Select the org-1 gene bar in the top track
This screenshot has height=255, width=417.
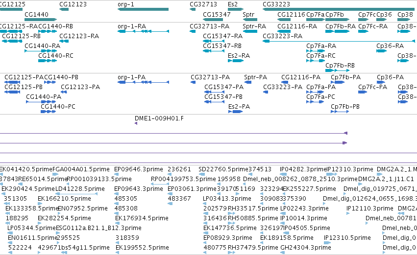pos(143,10)
